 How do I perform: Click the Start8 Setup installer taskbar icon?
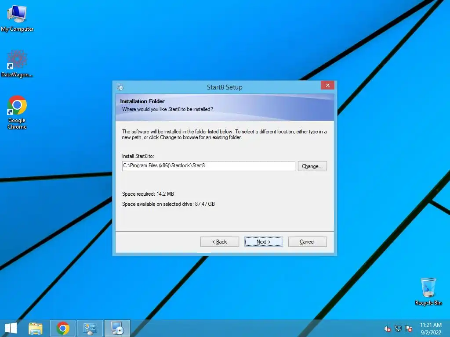tap(117, 328)
